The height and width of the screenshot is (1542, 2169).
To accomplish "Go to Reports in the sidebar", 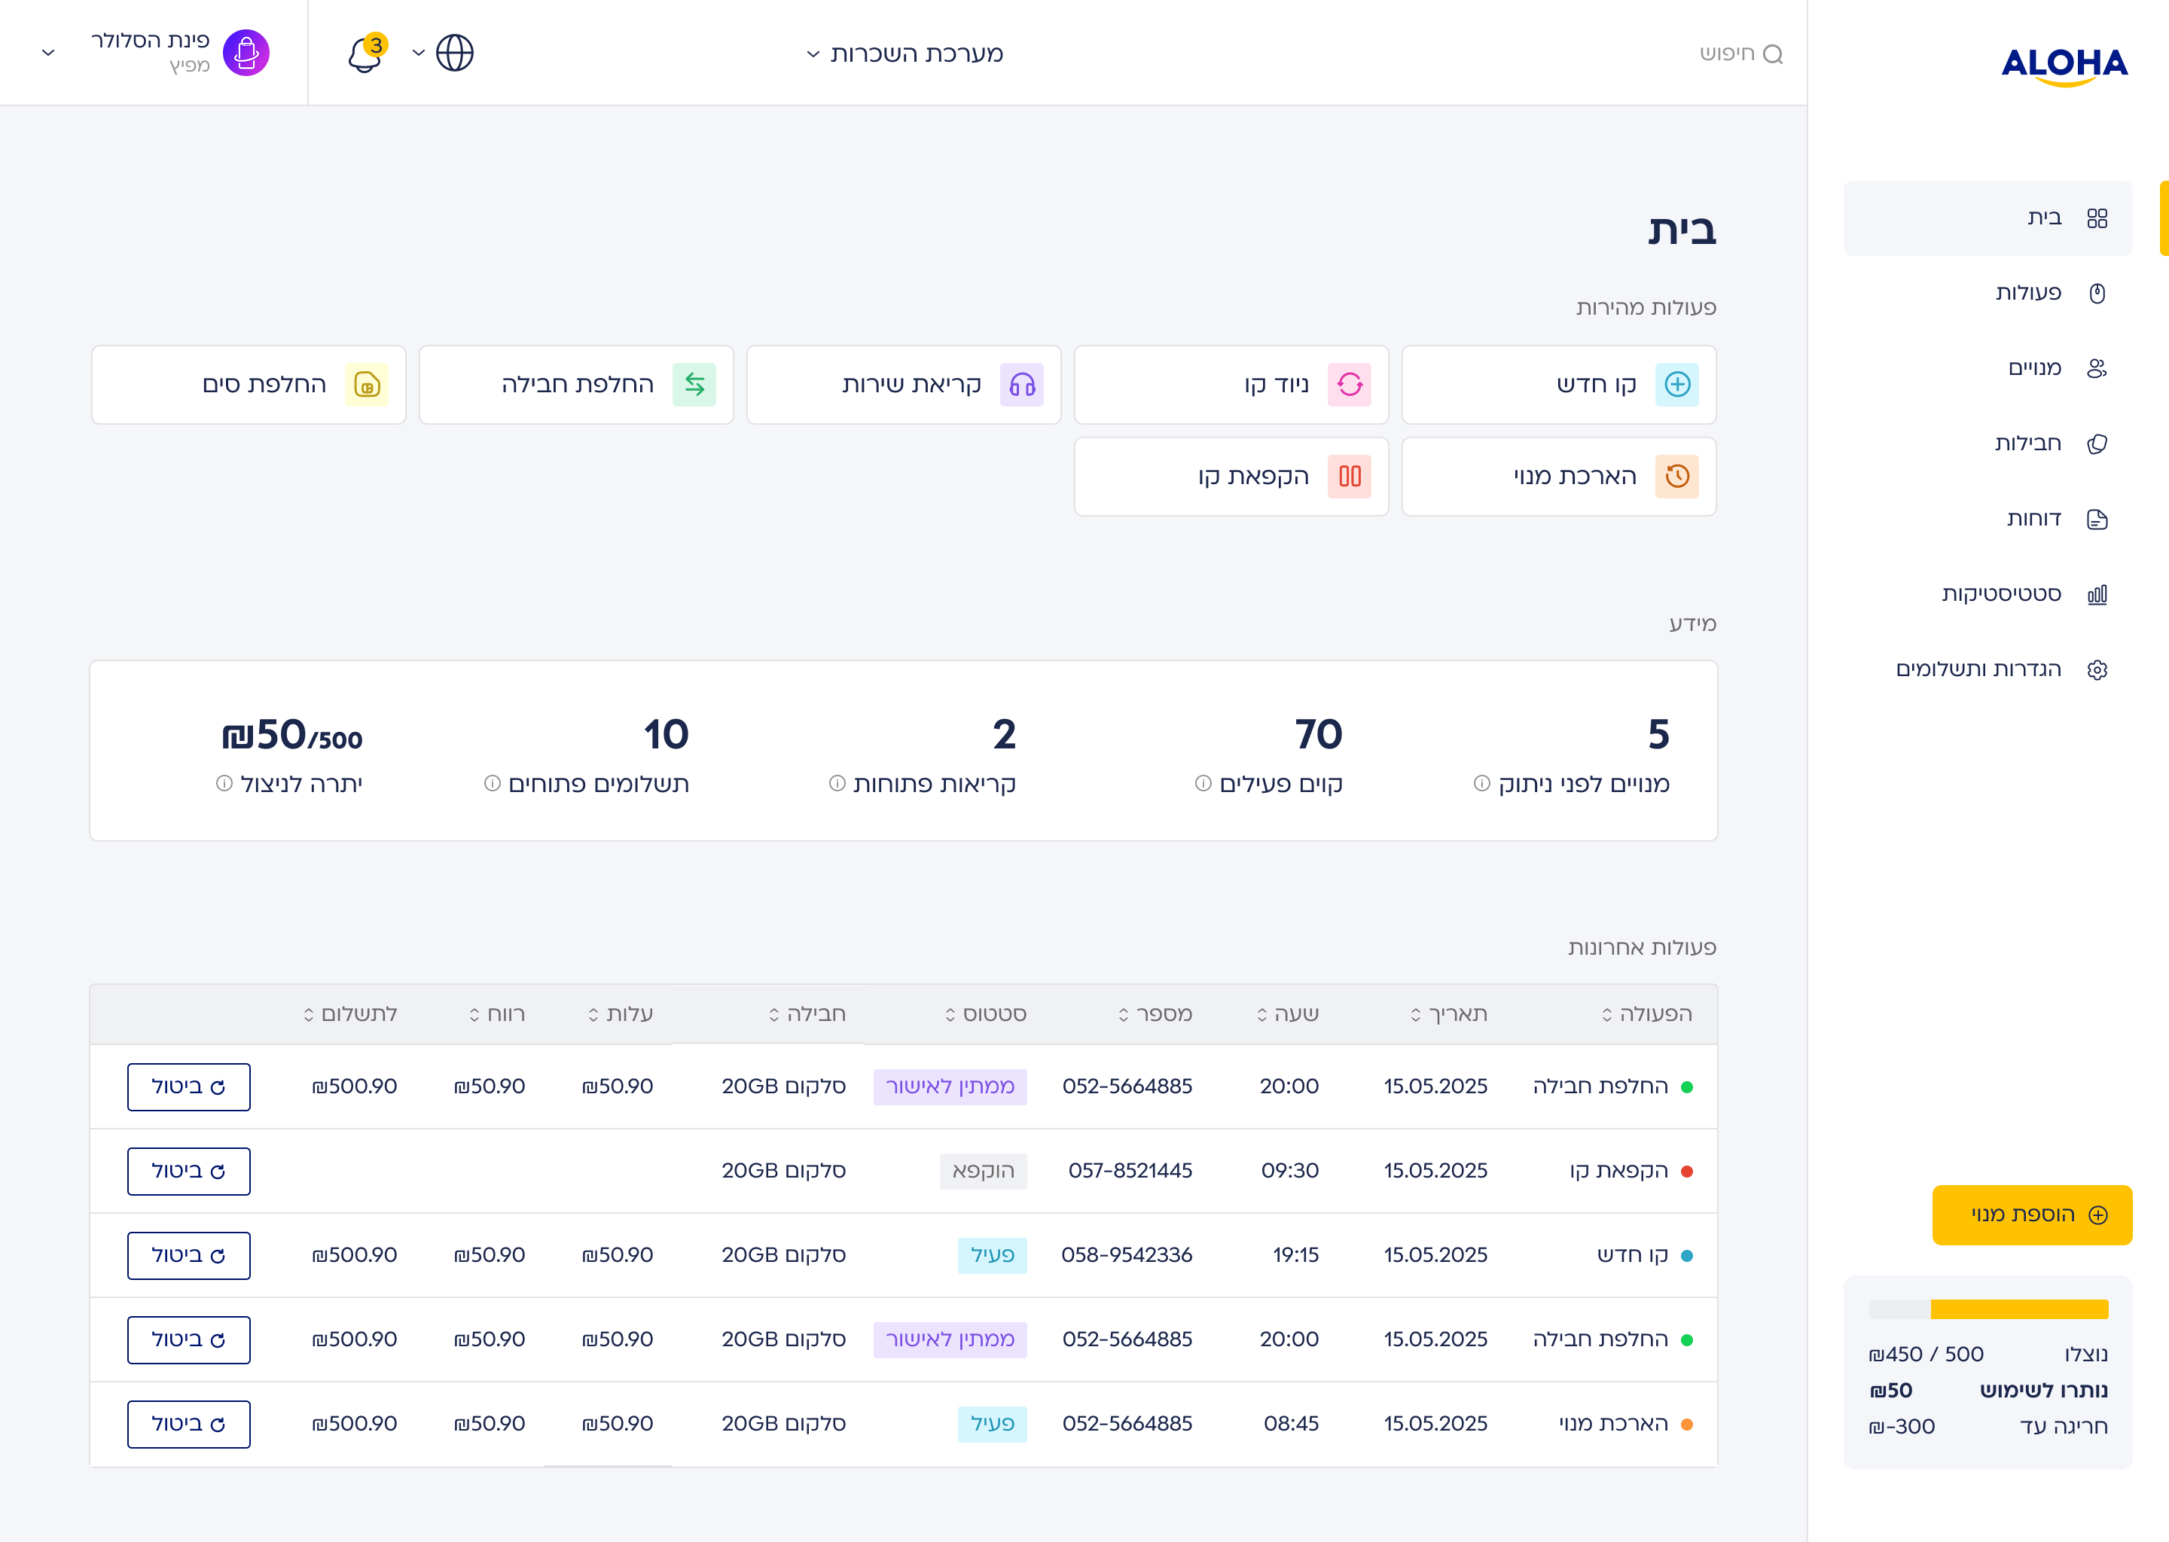I will point(2033,519).
